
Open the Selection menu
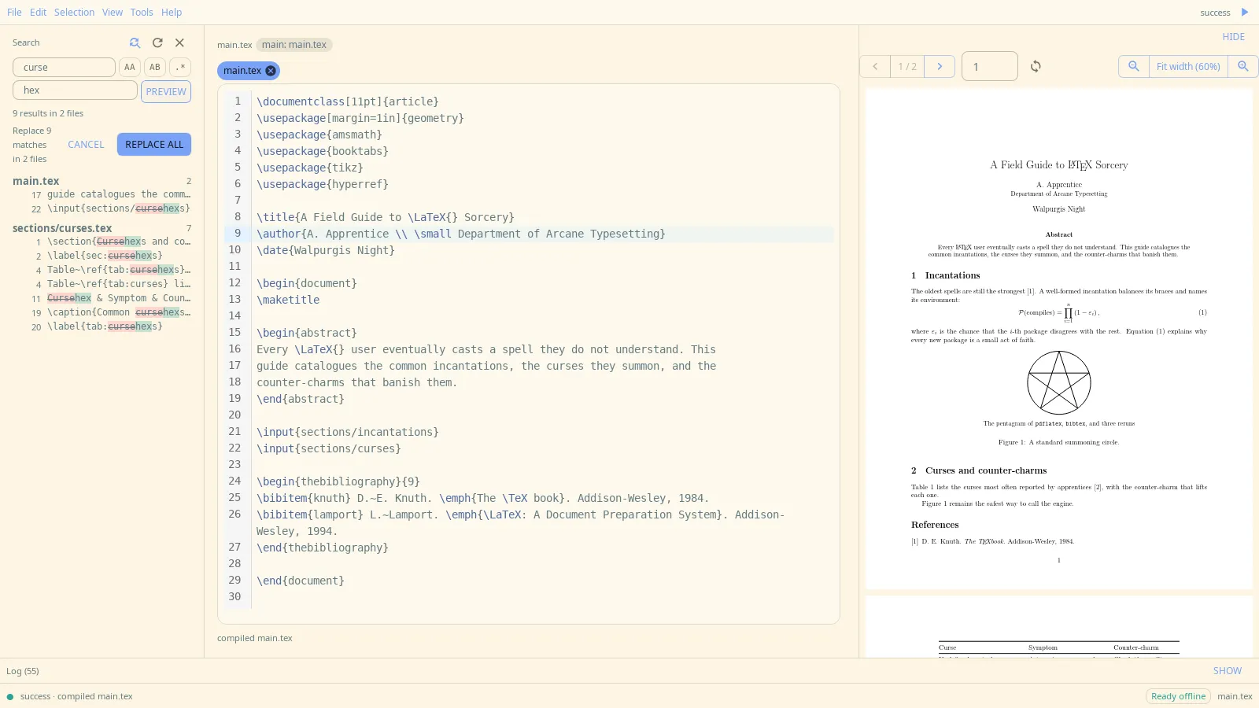click(x=74, y=13)
